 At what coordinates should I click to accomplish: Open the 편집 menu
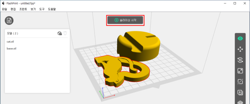click(13, 9)
